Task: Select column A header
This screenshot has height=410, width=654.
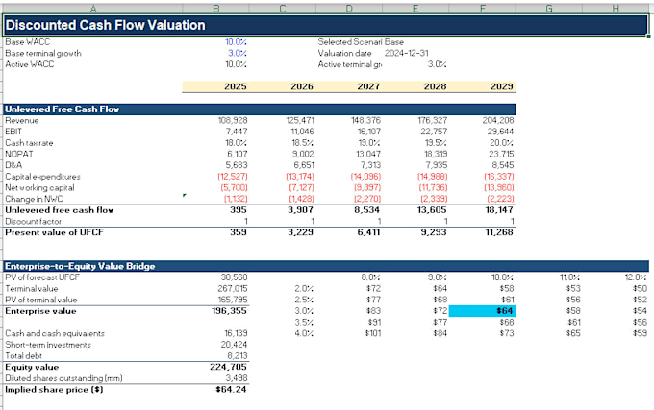Action: (x=92, y=8)
